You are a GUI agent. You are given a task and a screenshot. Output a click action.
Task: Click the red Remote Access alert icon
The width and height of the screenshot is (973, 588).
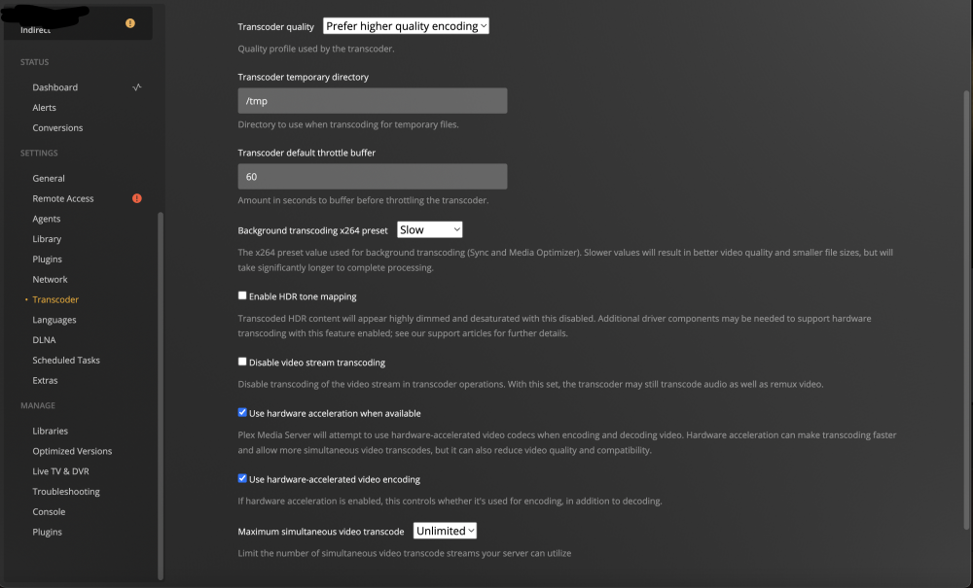pos(137,198)
